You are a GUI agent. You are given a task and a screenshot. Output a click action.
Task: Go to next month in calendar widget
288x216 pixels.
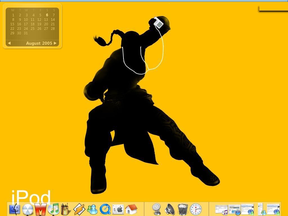55,43
